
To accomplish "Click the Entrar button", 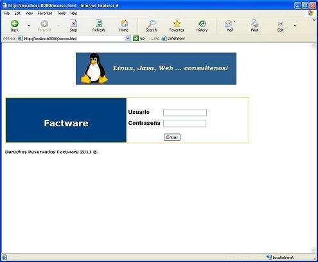I will pos(172,137).
